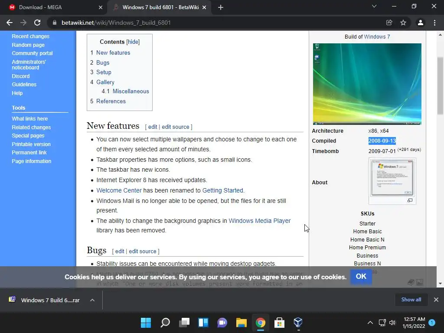This screenshot has height=333, width=444.
Task: Hide the Contents table
Action: 133,42
